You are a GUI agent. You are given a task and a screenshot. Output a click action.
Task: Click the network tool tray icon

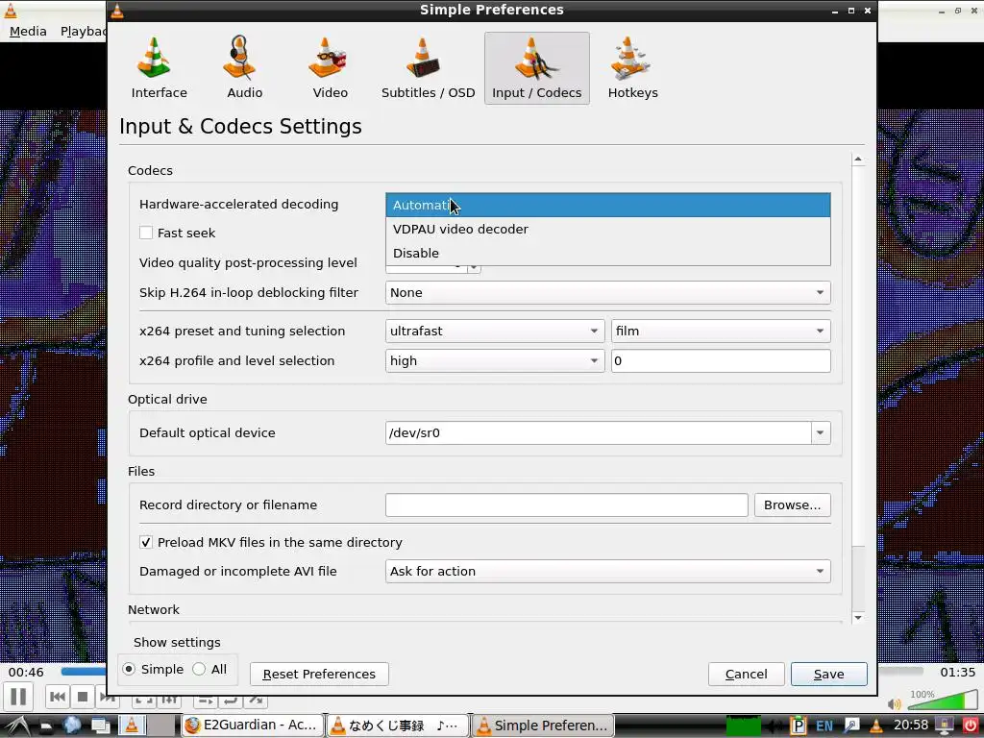[x=851, y=726]
